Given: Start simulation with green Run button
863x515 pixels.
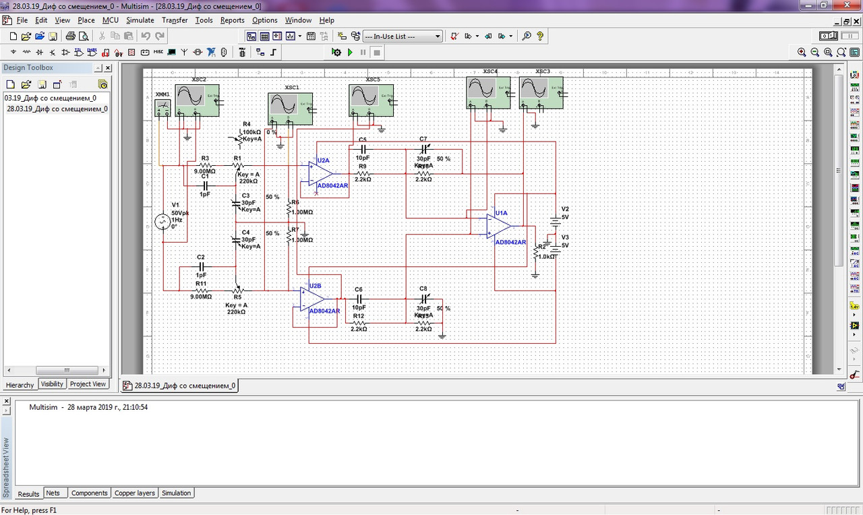Looking at the screenshot, I should coord(350,52).
